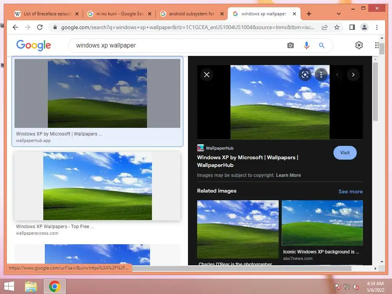Click the WallpaperHub source name in preview
392x294 pixels.
click(x=219, y=148)
